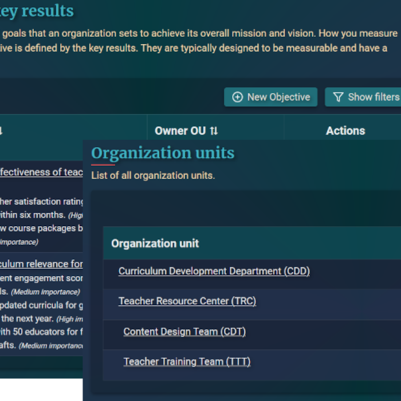Click the 'ent engagement scor' key result text
This screenshot has width=401, height=401.
point(41,278)
